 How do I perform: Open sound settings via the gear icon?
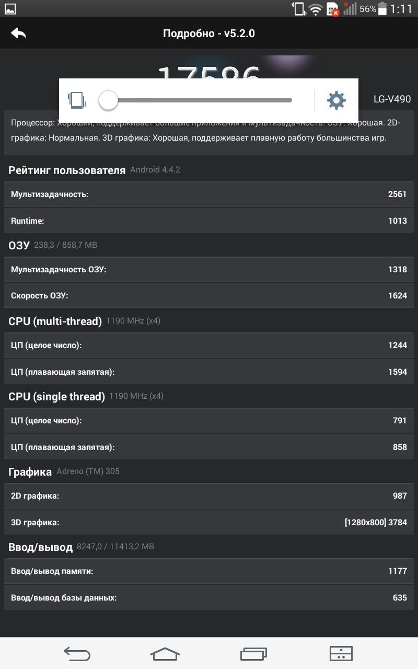tap(336, 100)
